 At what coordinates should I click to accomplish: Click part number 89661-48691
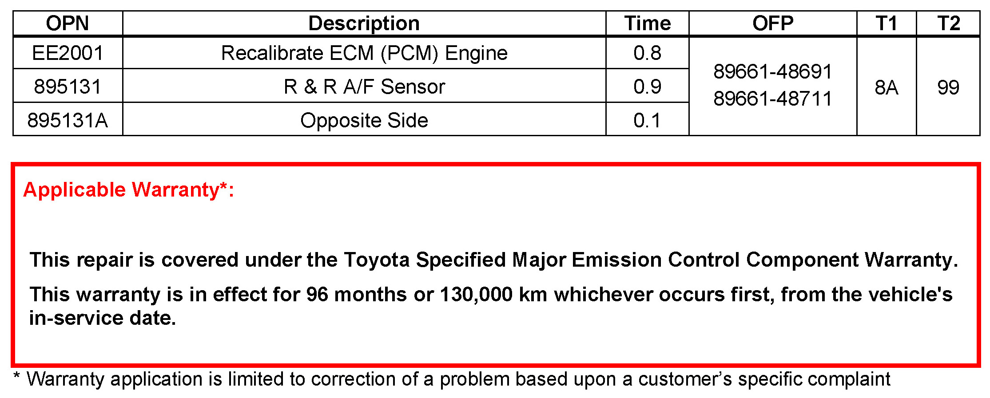point(772,72)
